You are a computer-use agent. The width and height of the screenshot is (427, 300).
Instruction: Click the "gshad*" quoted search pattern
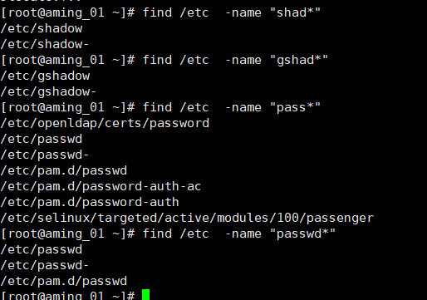(299, 60)
